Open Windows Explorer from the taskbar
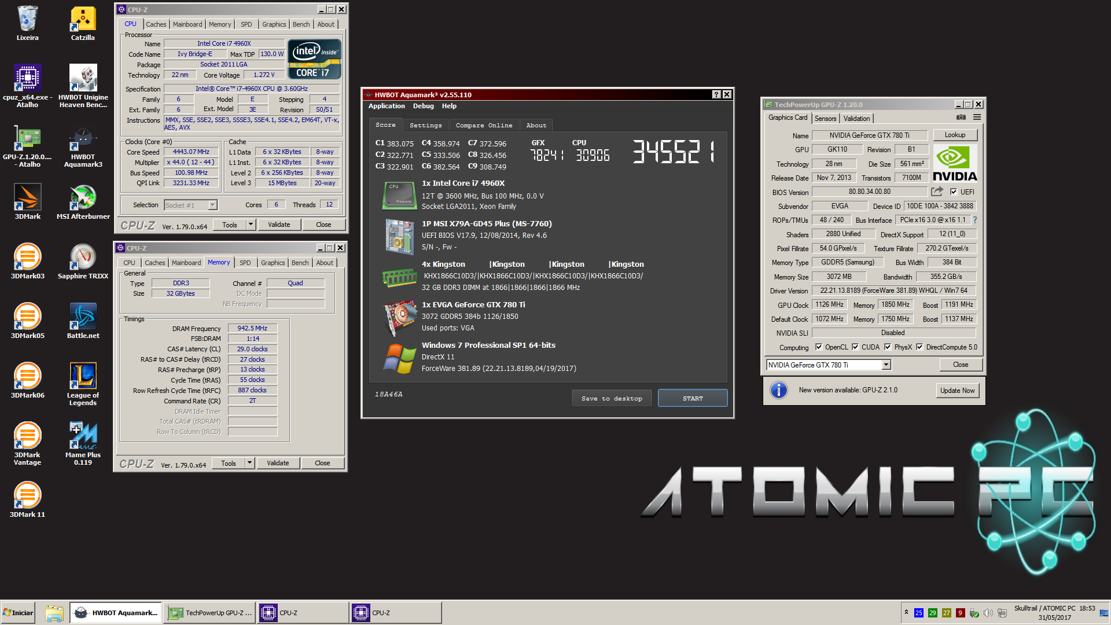 [54, 613]
